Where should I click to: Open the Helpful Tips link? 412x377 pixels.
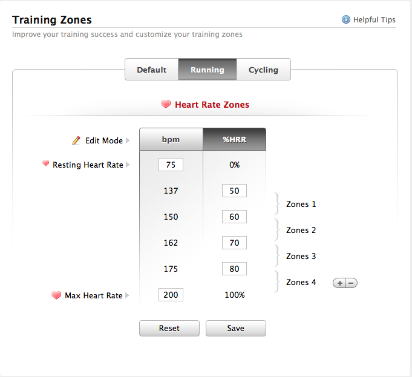(374, 19)
